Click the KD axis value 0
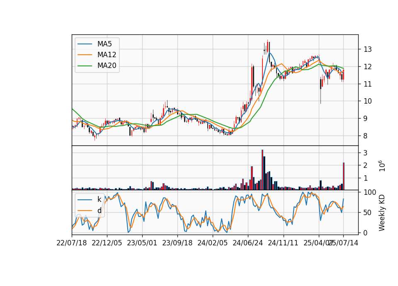This screenshot has width=398, height=286. pos(366,233)
